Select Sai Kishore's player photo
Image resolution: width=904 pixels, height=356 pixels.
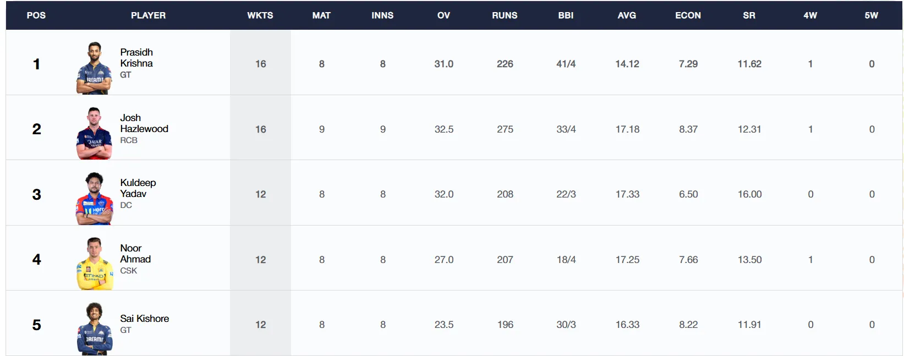95,329
